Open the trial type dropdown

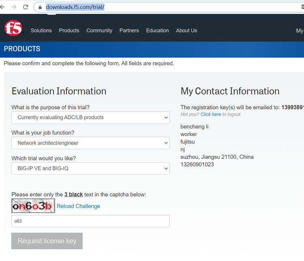point(90,169)
